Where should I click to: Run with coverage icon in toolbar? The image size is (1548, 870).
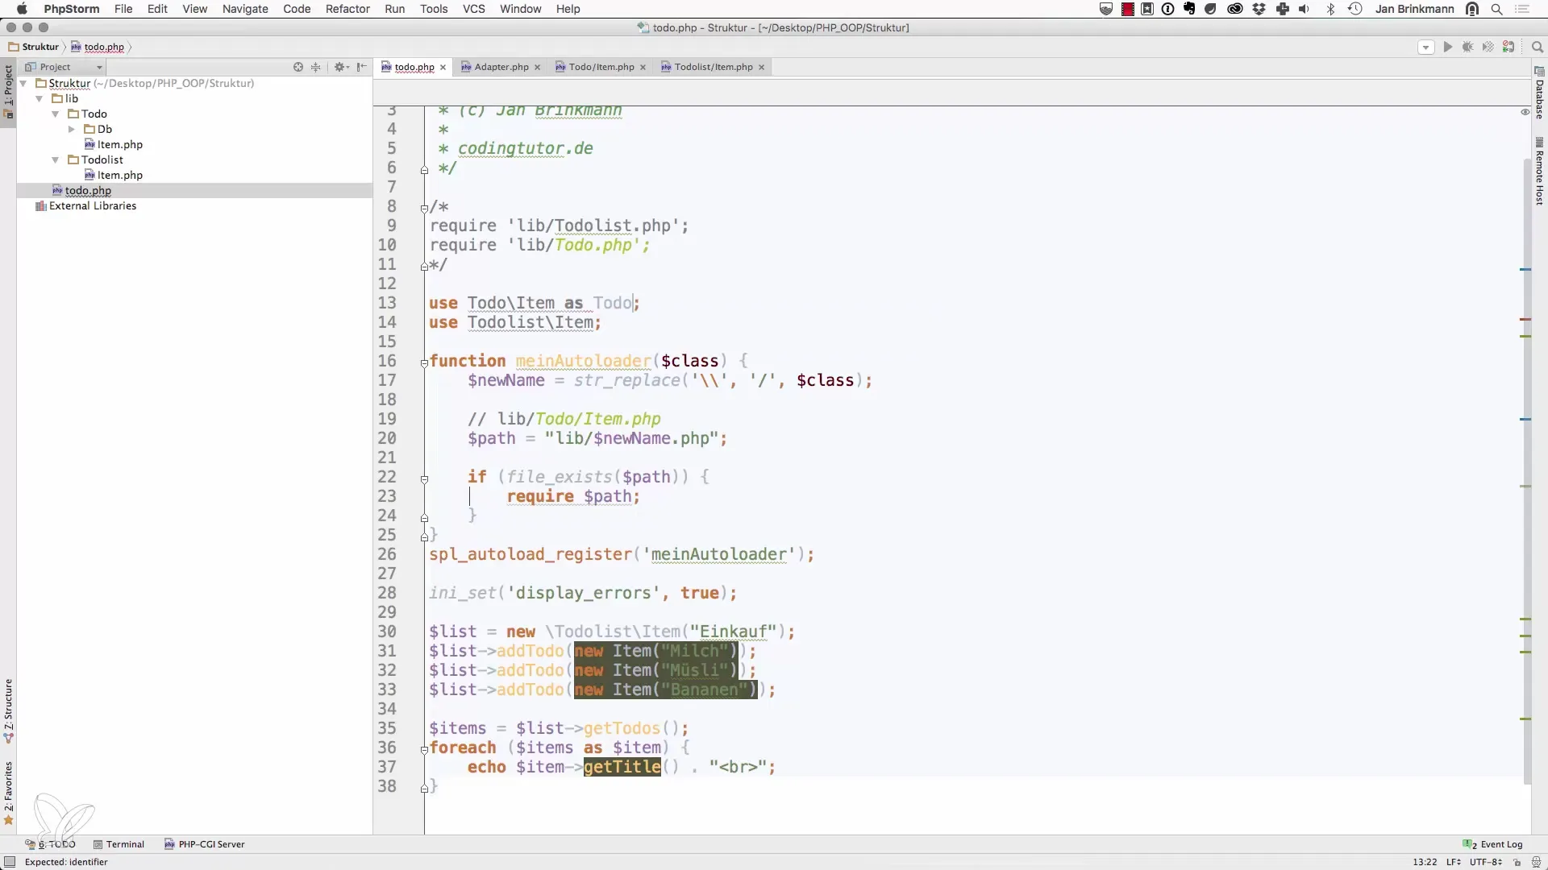pos(1488,47)
